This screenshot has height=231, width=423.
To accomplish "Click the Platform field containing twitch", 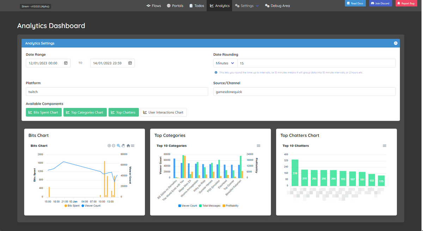I will coord(117,92).
